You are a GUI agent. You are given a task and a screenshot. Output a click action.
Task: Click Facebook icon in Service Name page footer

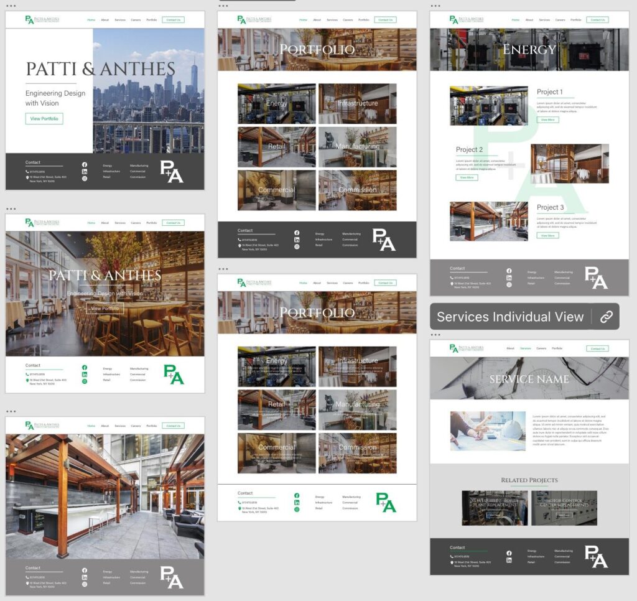click(x=509, y=553)
